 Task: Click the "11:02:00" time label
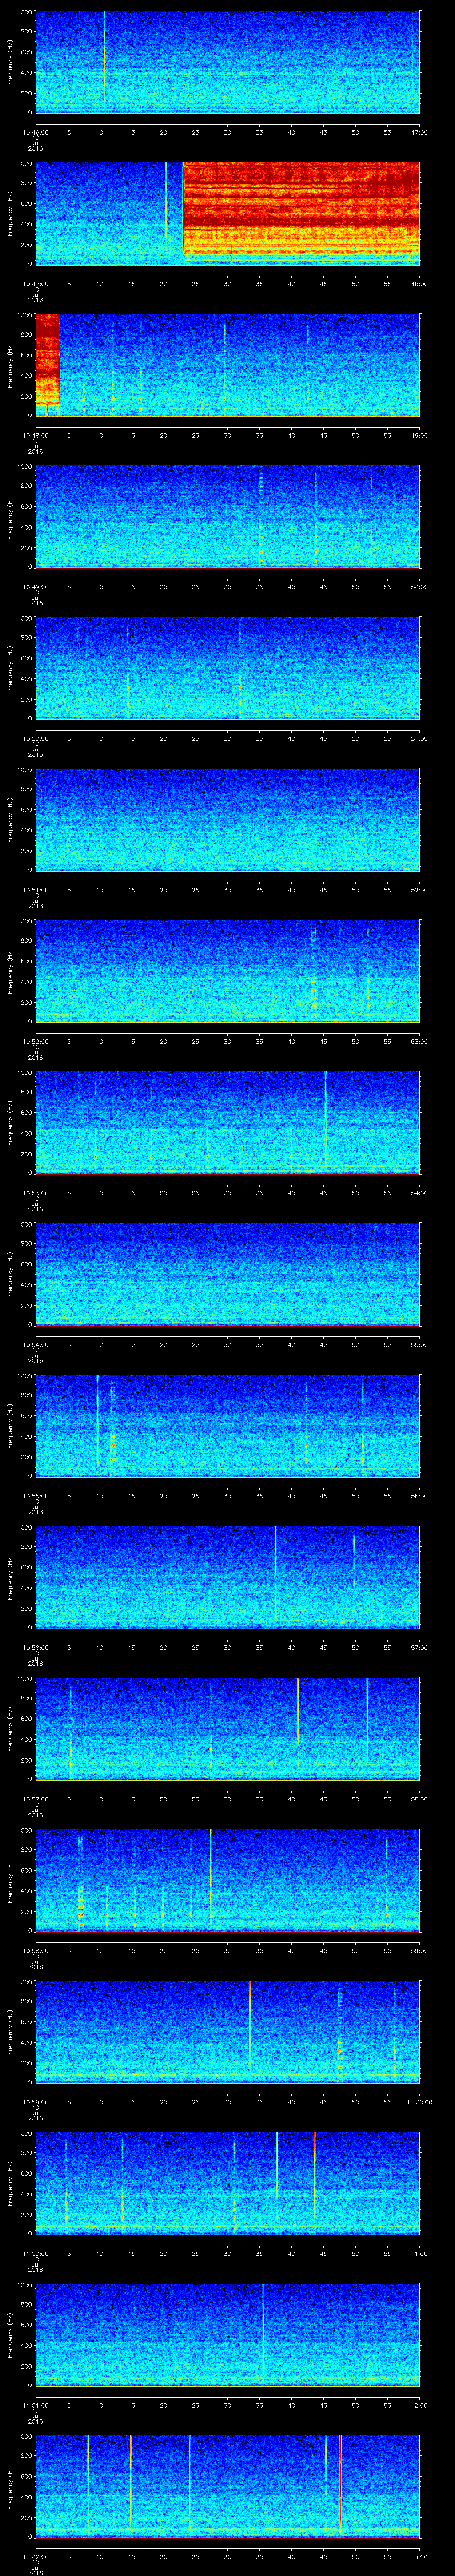click(35, 2555)
